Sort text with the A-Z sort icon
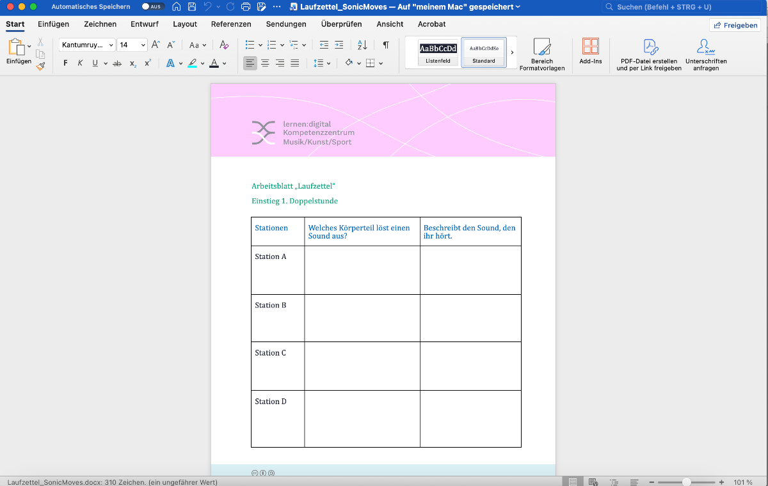 [362, 45]
